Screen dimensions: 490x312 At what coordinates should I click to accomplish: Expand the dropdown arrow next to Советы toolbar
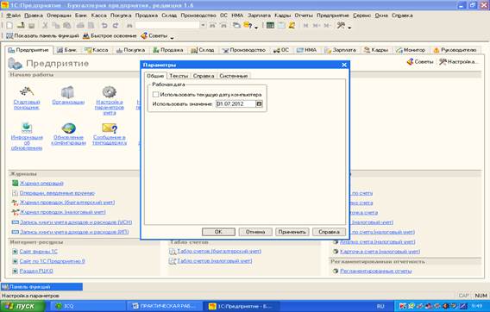pos(172,37)
